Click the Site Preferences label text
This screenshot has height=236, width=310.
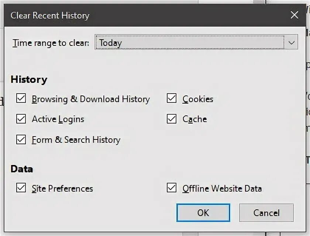coord(62,189)
